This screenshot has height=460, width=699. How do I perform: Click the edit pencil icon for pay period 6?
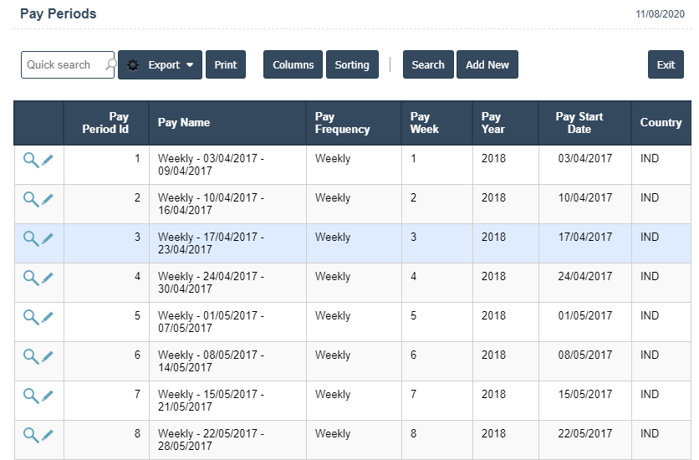pos(48,356)
